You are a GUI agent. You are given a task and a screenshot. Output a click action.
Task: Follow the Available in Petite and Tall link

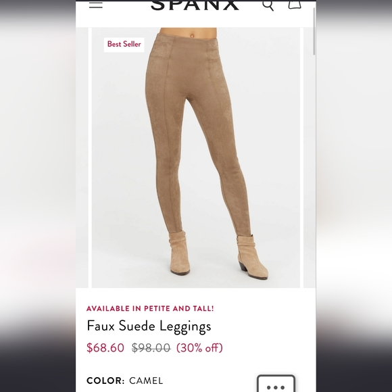point(150,308)
